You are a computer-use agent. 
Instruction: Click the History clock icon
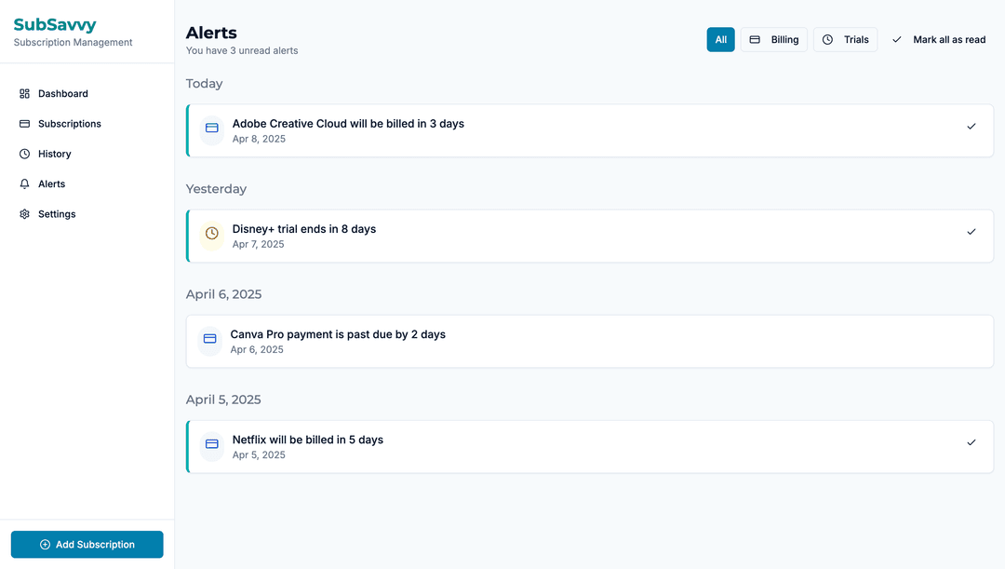pyautogui.click(x=23, y=153)
